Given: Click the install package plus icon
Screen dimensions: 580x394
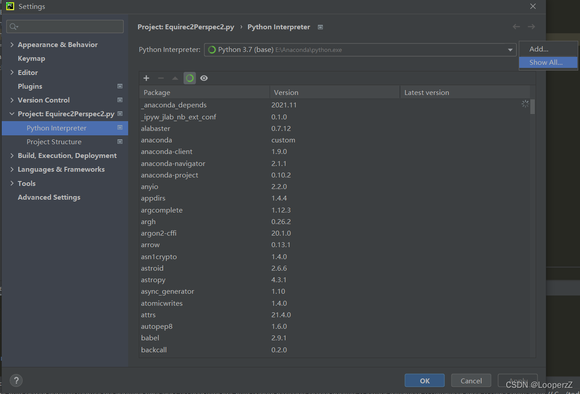Looking at the screenshot, I should click(x=146, y=78).
